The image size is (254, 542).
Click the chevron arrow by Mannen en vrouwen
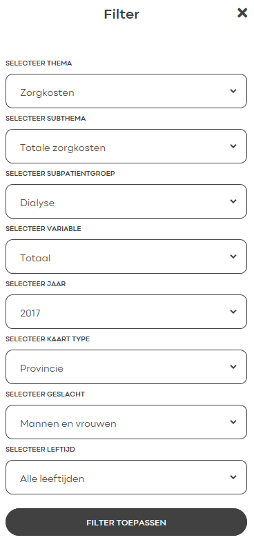pos(233,422)
